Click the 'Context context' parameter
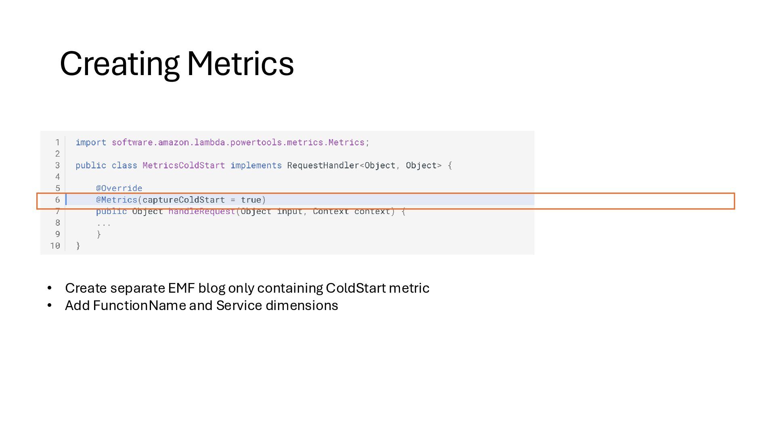The image size is (775, 436). click(x=352, y=212)
